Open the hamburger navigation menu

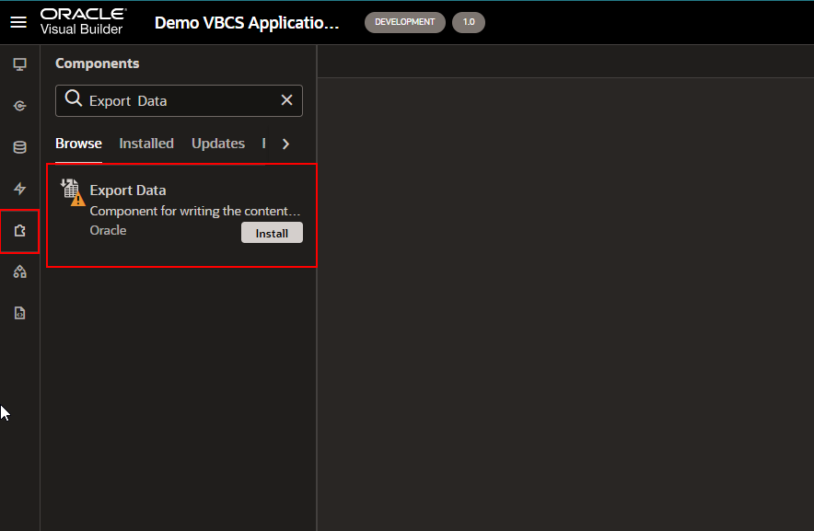pyautogui.click(x=18, y=22)
